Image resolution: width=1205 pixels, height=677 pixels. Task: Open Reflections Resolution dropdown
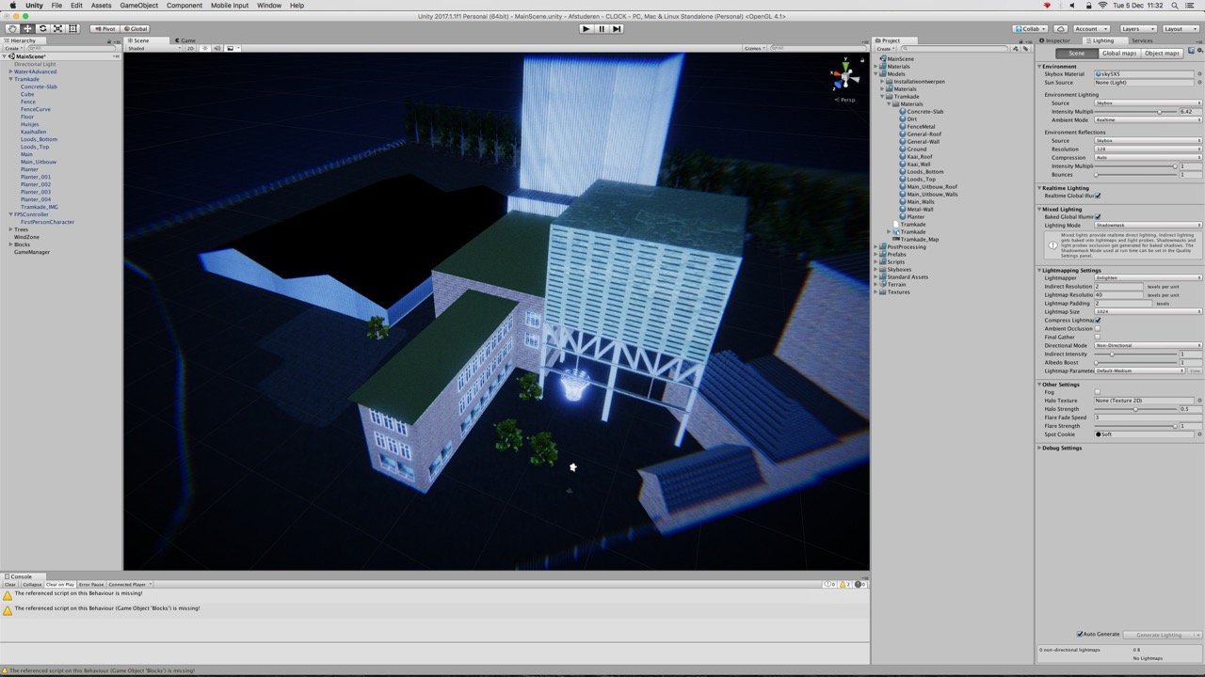(x=1148, y=150)
